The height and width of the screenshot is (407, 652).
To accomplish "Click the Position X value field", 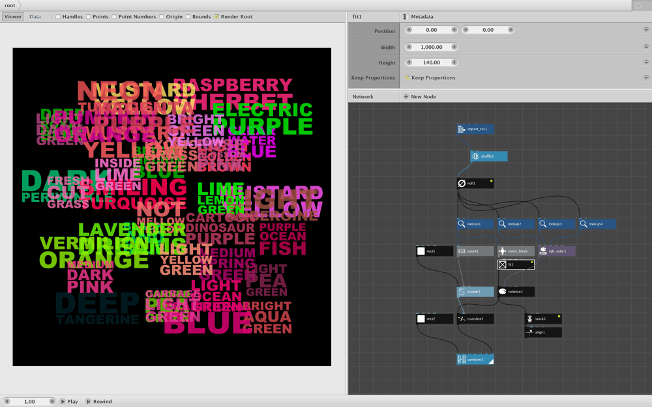I will click(x=432, y=30).
